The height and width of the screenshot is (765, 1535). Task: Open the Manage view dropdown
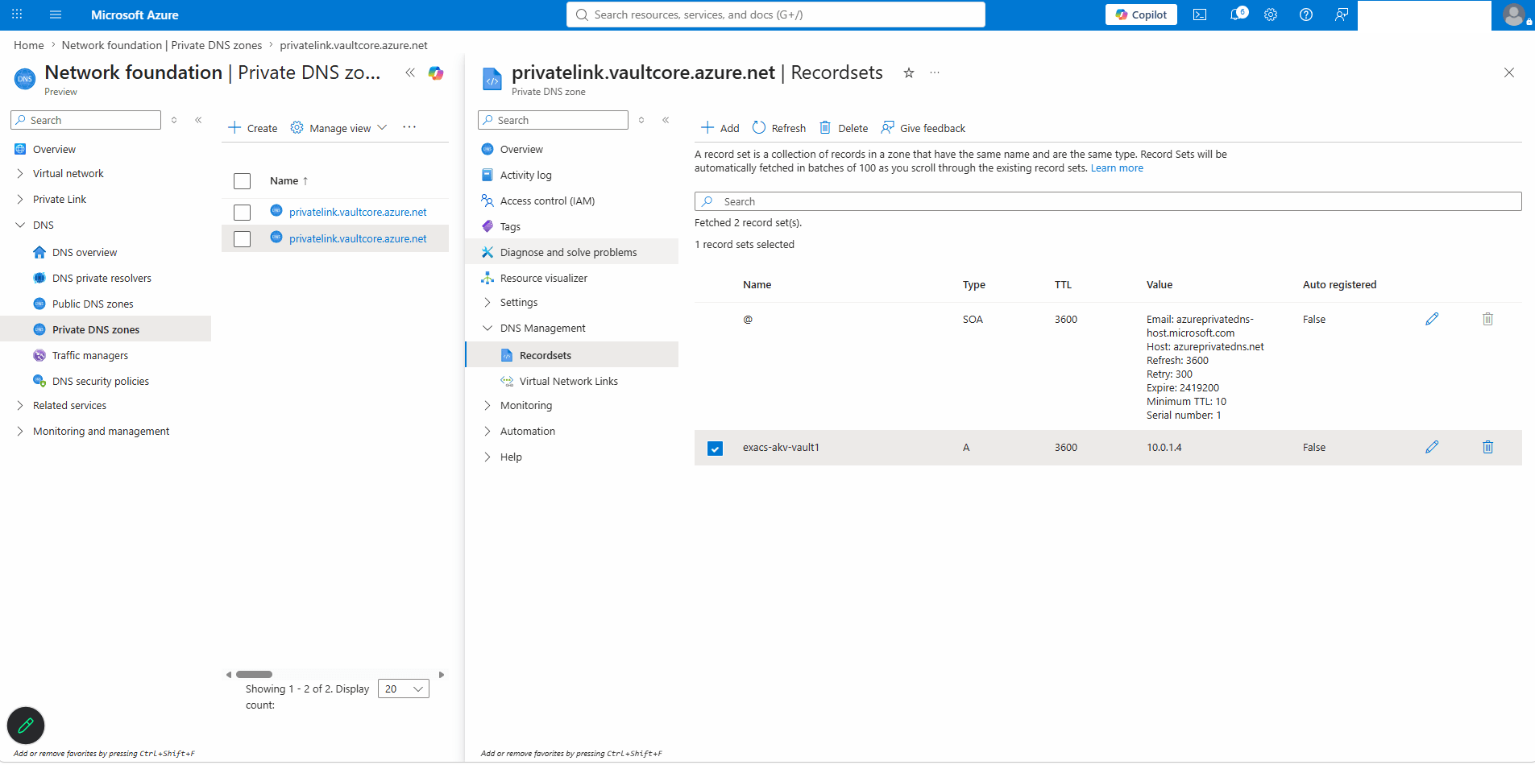pyautogui.click(x=339, y=128)
